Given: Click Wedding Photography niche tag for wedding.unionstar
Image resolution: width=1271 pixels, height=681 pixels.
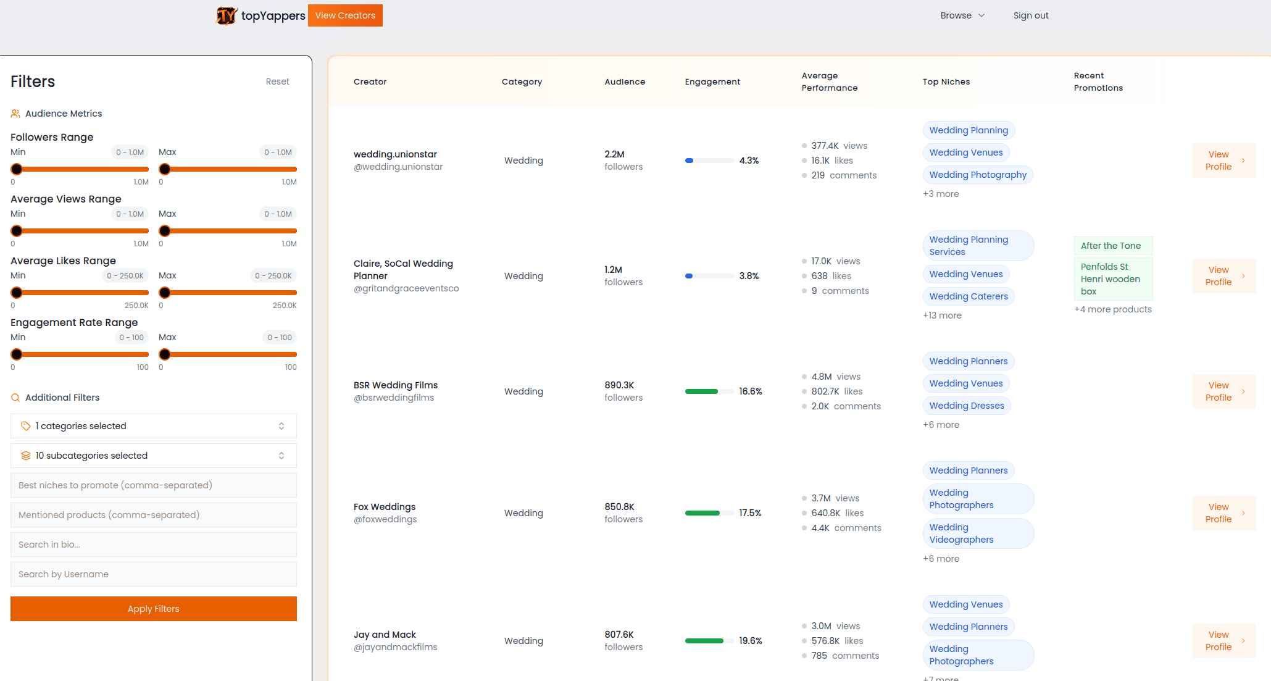Looking at the screenshot, I should coord(978,175).
